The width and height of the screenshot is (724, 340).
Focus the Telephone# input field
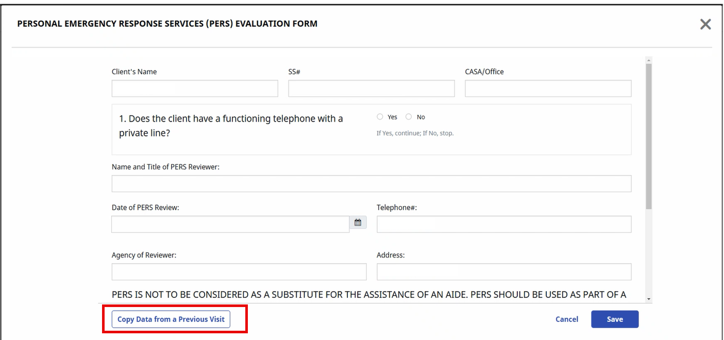point(503,224)
